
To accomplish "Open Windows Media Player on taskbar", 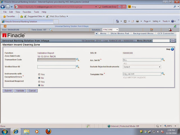I will pos(37,132).
